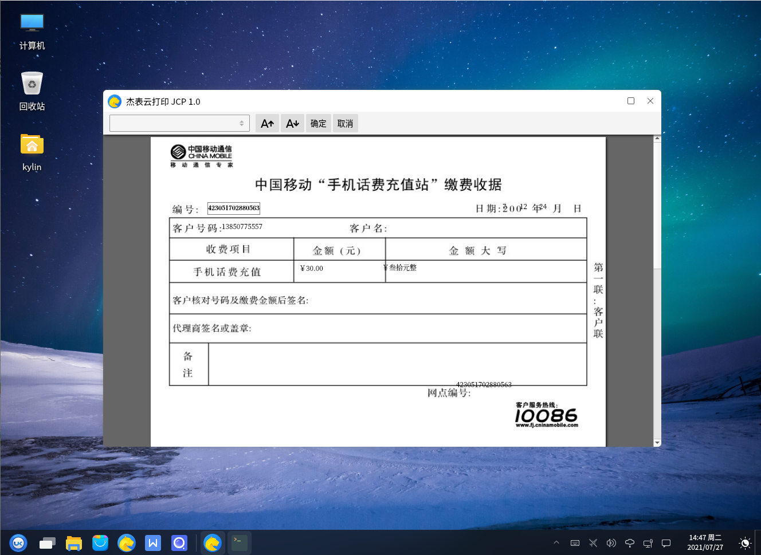Open notification message tray icon

pos(666,543)
